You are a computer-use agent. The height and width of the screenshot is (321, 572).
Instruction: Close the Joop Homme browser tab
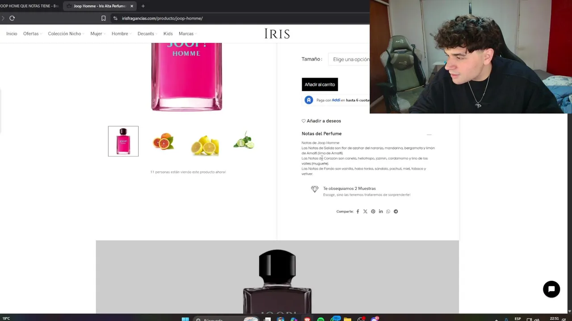tap(132, 6)
